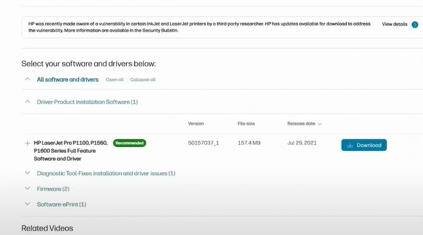Expand Software-ePrint section chevron
Screen dimensions: 423x235
tap(27, 204)
